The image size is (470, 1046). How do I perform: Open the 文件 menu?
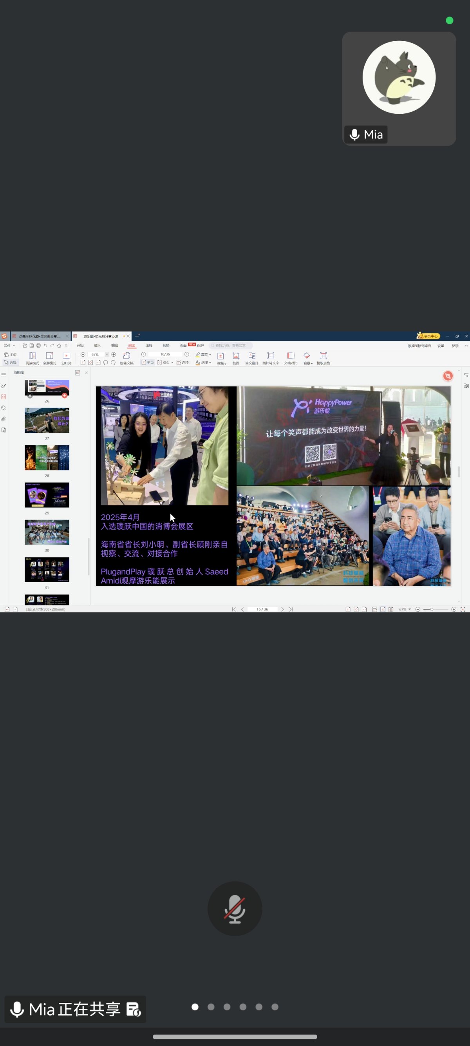[9, 346]
